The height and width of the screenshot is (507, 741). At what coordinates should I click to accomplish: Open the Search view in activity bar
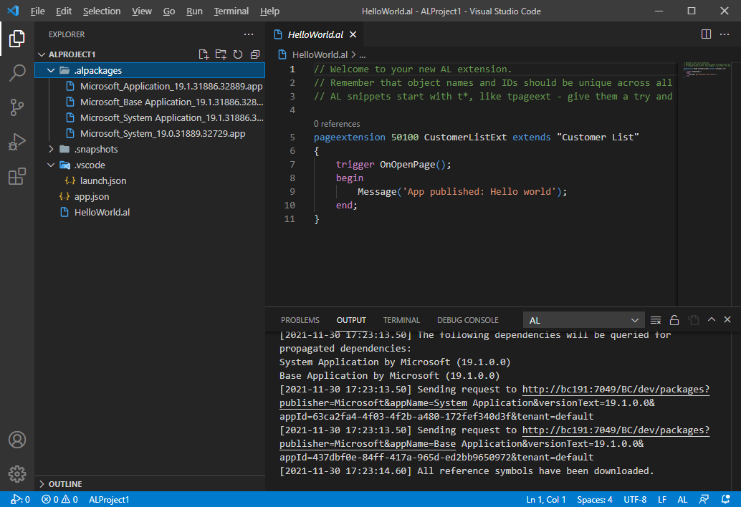click(17, 72)
